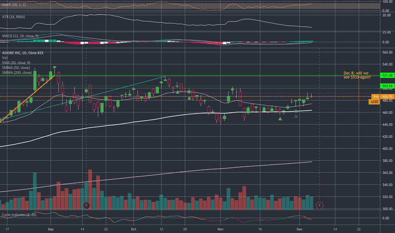This screenshot has height=233, width=395.
Task: Select the hollow green triangle marker
Action: (296, 116)
